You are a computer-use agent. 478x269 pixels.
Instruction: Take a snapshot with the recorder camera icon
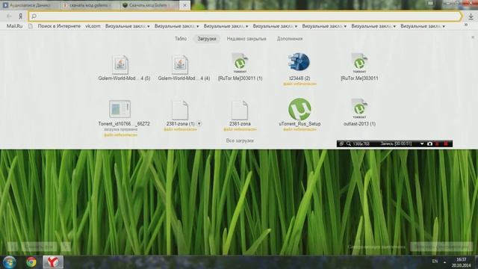[x=429, y=143]
